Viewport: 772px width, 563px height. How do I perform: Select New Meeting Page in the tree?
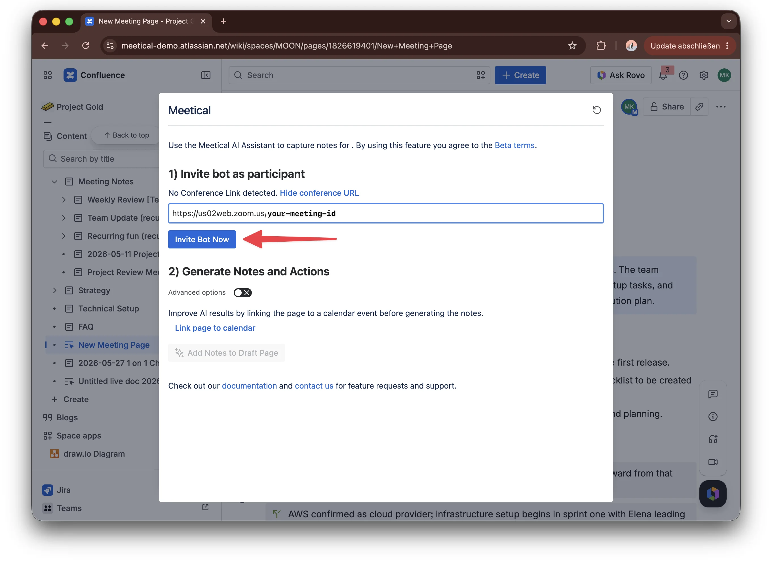click(x=114, y=345)
